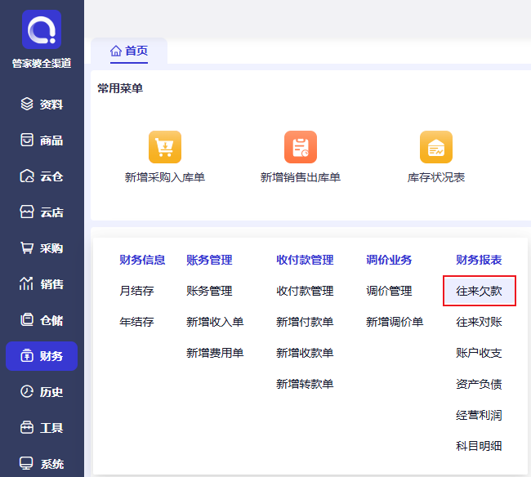Open 往来对账 report
Screen dimensions: 531x477
pos(479,322)
